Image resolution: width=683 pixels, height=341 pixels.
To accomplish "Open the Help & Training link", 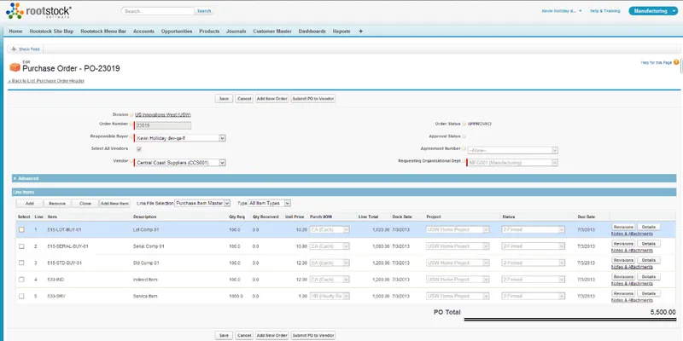I will pos(605,11).
